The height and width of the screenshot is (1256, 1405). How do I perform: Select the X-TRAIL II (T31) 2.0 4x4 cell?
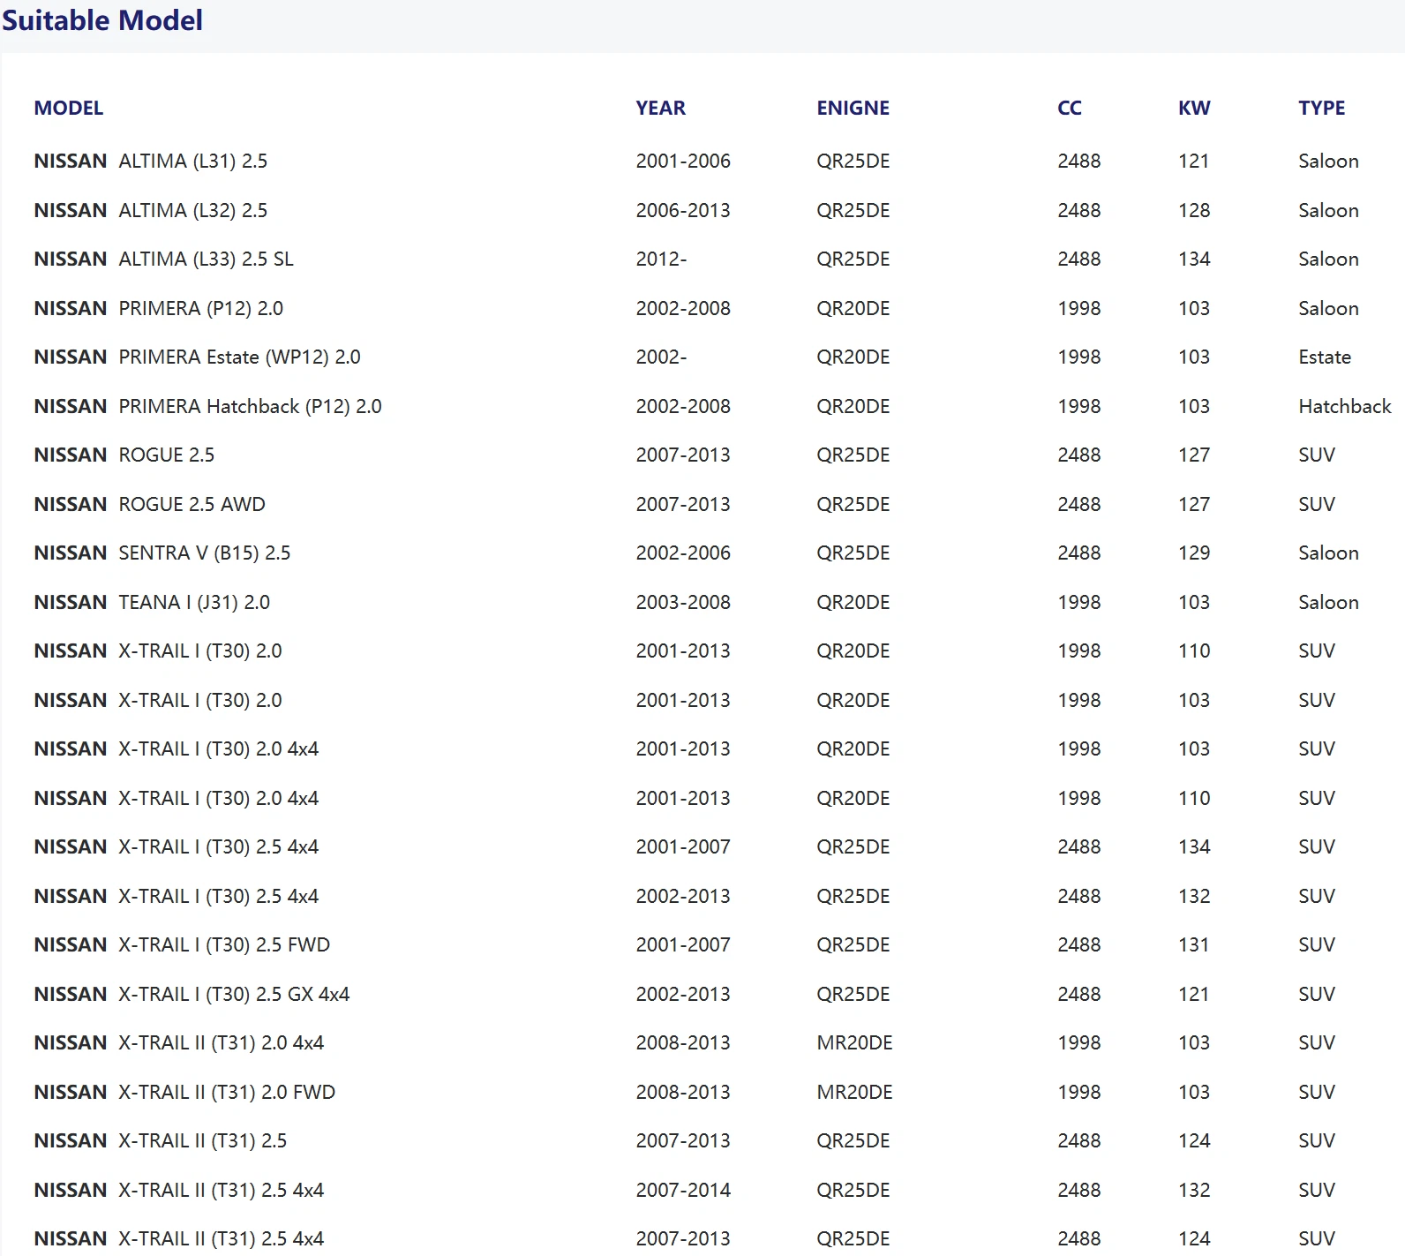coord(178,1043)
